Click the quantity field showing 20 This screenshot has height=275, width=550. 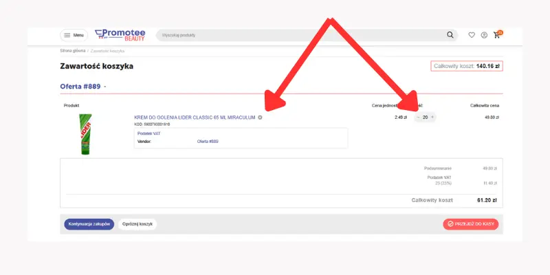(425, 118)
